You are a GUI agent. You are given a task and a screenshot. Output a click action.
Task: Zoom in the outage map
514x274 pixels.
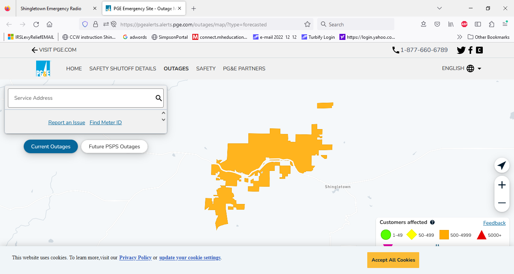[502, 185]
